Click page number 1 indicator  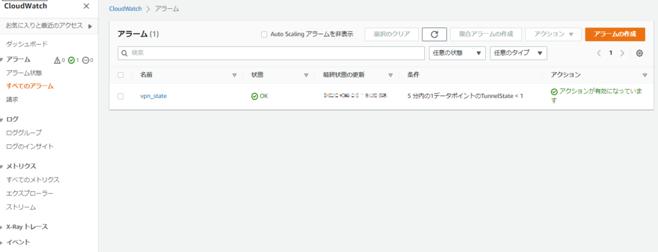tap(611, 53)
